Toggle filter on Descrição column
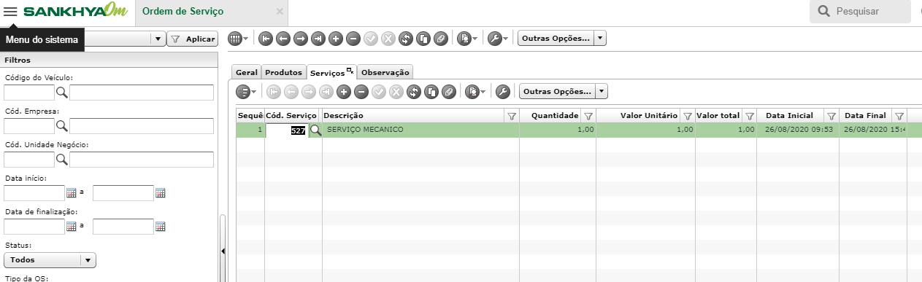This screenshot has width=922, height=282. click(x=512, y=116)
